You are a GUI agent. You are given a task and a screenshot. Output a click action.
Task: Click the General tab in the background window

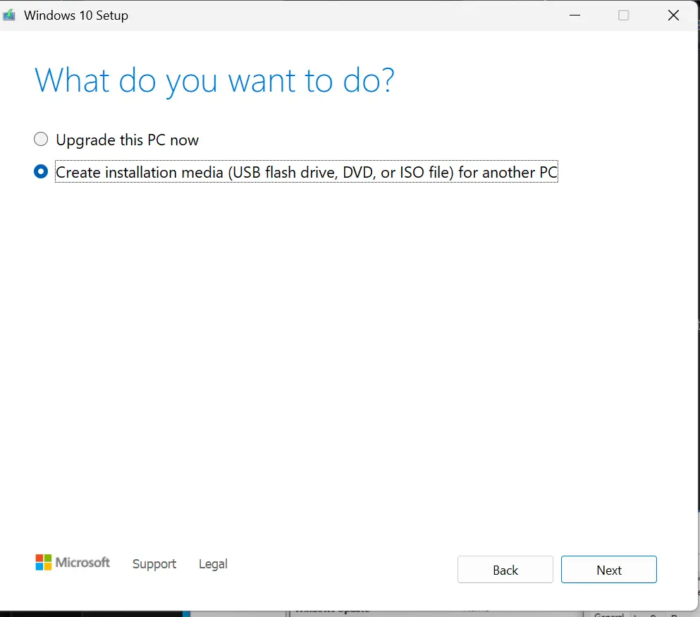pyautogui.click(x=608, y=613)
